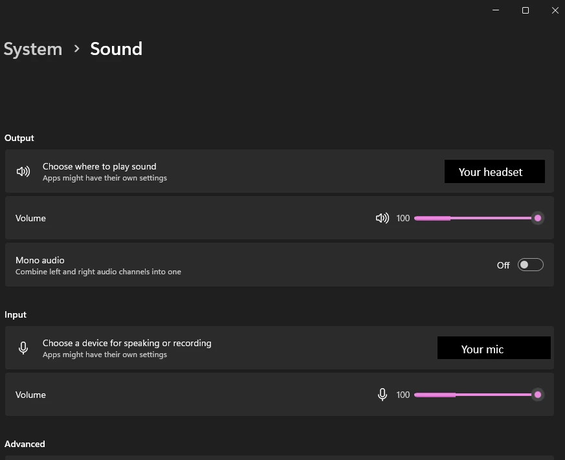Click Combine left and right audio channels text
The image size is (565, 460).
pos(98,272)
